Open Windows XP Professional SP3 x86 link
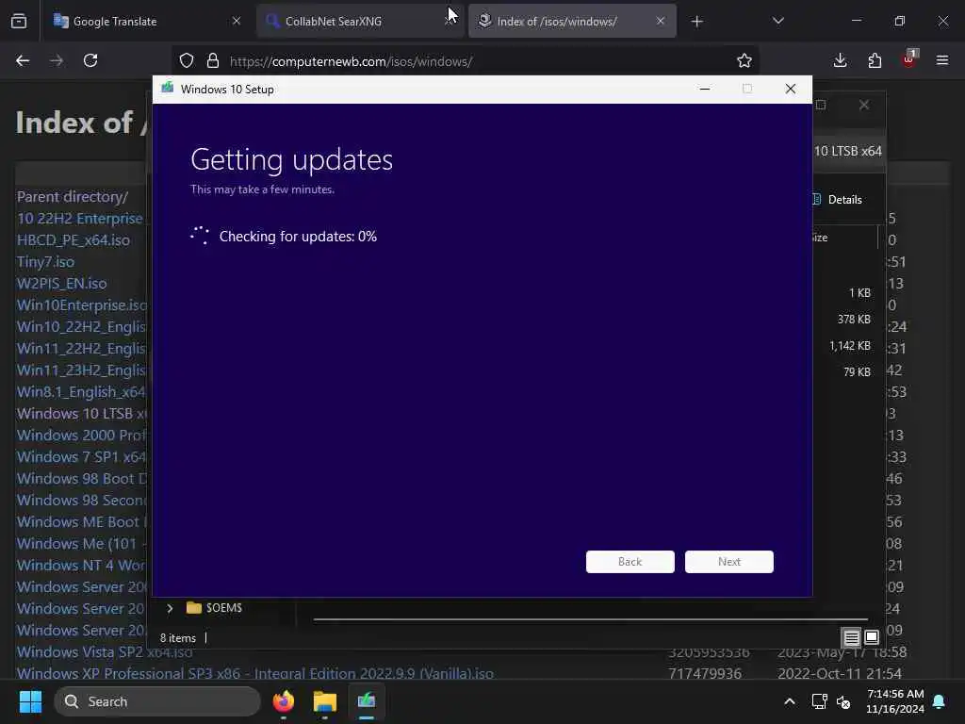965x724 pixels. click(x=254, y=673)
